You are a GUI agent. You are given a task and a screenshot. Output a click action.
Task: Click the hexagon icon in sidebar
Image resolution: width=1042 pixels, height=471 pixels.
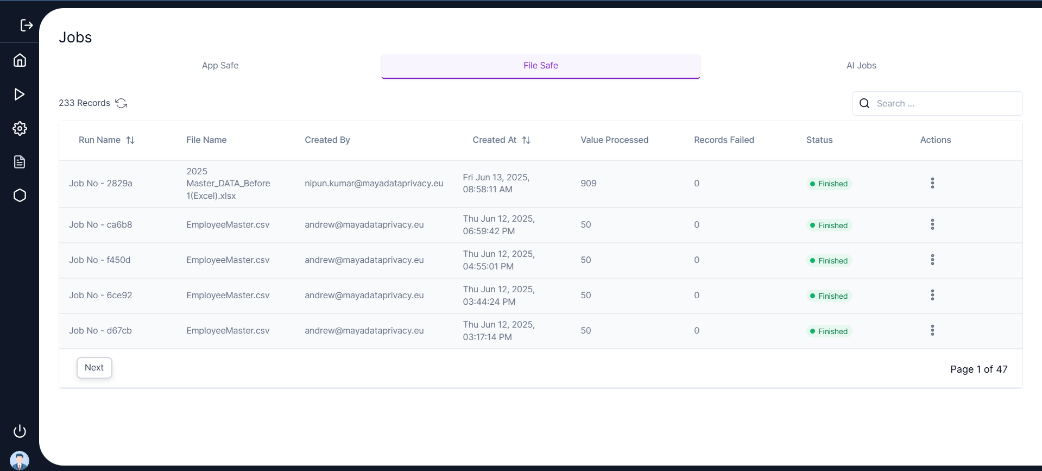tap(20, 196)
